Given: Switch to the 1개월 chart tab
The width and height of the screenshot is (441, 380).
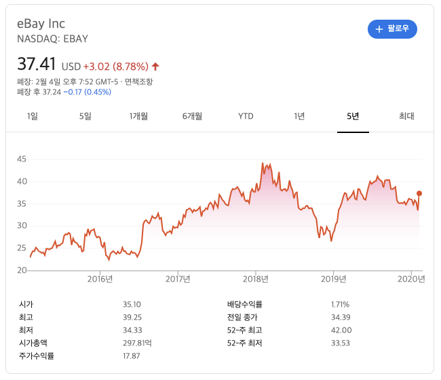Looking at the screenshot, I should tap(138, 116).
